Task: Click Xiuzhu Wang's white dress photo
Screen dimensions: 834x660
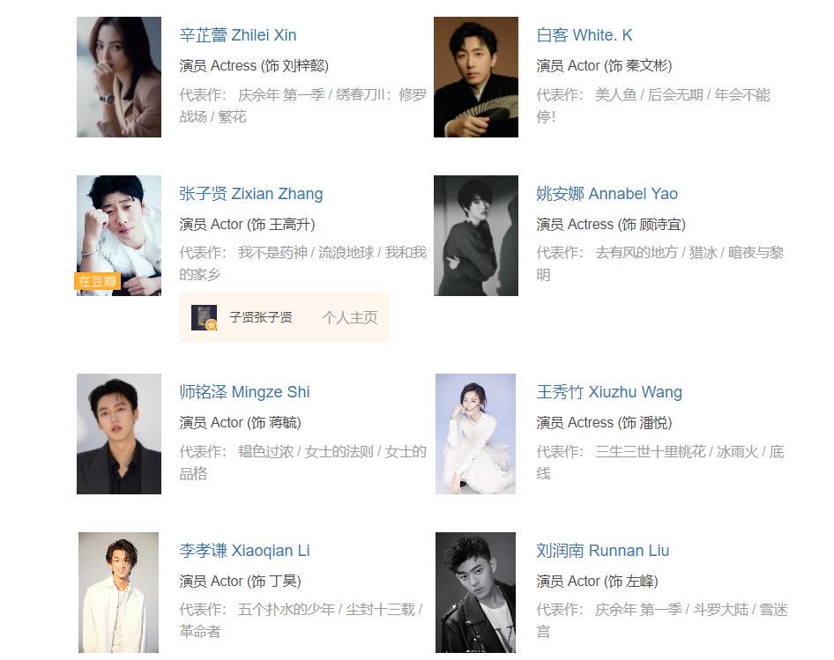Action: [475, 434]
